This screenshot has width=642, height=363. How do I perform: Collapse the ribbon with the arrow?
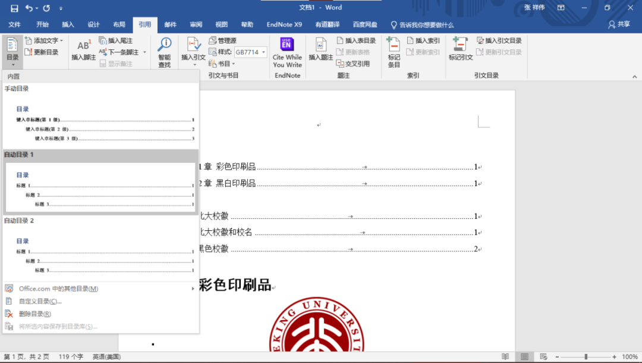[634, 77]
